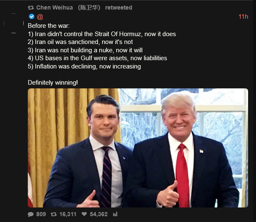Image resolution: width=256 pixels, height=222 pixels.
Task: Click the "retweeted" label
Action: [x=119, y=7]
